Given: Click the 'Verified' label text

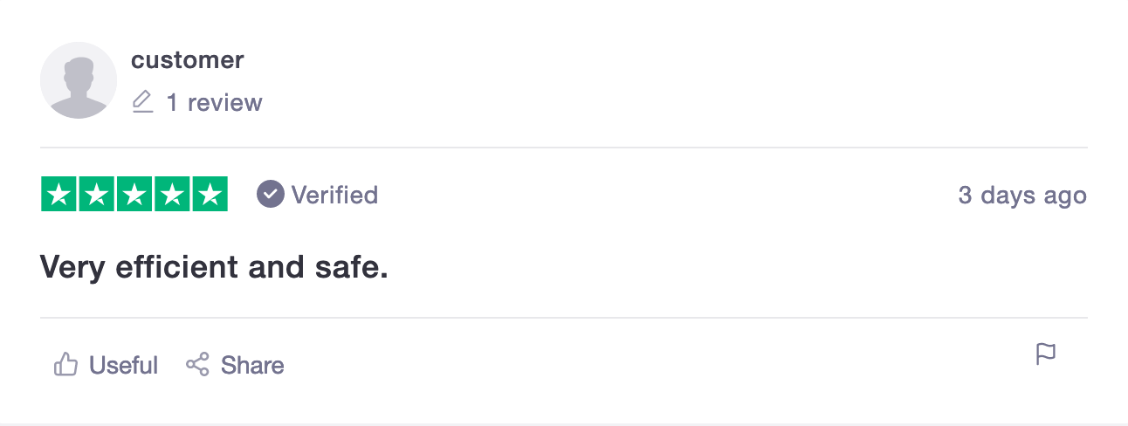Looking at the screenshot, I should click(x=334, y=195).
